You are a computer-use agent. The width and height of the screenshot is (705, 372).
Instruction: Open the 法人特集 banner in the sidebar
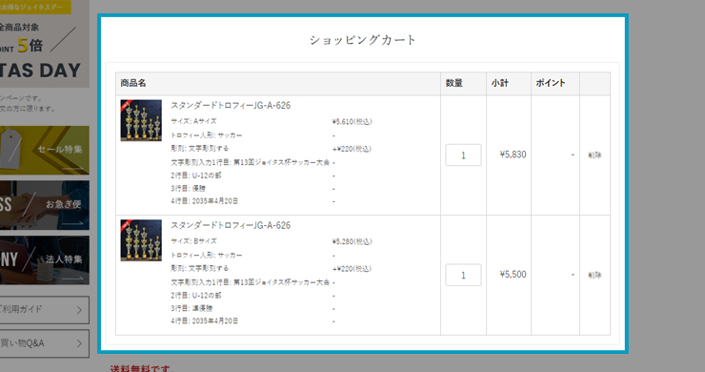tap(45, 260)
